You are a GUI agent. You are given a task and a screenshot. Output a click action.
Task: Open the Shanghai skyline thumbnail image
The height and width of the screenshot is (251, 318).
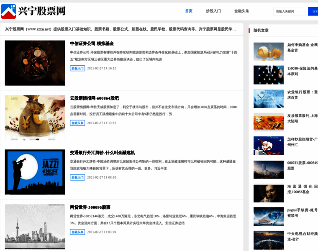click(x=35, y=227)
